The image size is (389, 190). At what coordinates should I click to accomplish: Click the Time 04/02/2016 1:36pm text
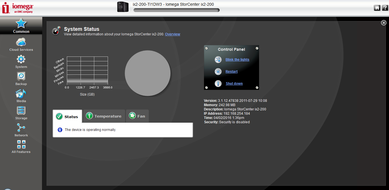224,118
